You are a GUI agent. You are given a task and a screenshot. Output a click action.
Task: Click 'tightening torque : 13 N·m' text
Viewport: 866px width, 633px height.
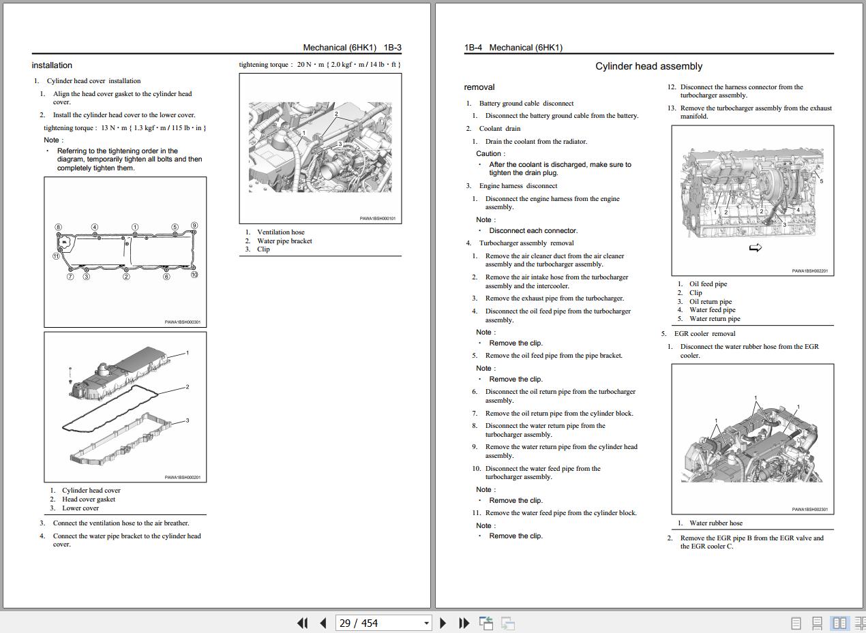125,127
